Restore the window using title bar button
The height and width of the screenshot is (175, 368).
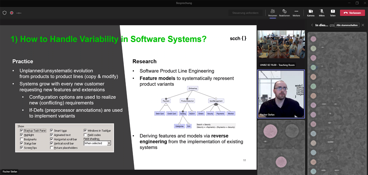(357, 3)
